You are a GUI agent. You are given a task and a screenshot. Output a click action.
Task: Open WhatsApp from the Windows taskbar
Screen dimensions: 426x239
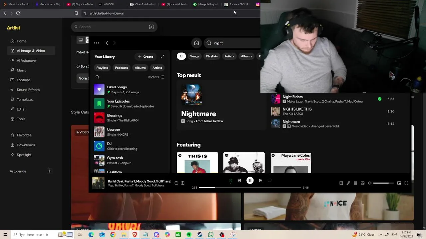click(x=211, y=235)
